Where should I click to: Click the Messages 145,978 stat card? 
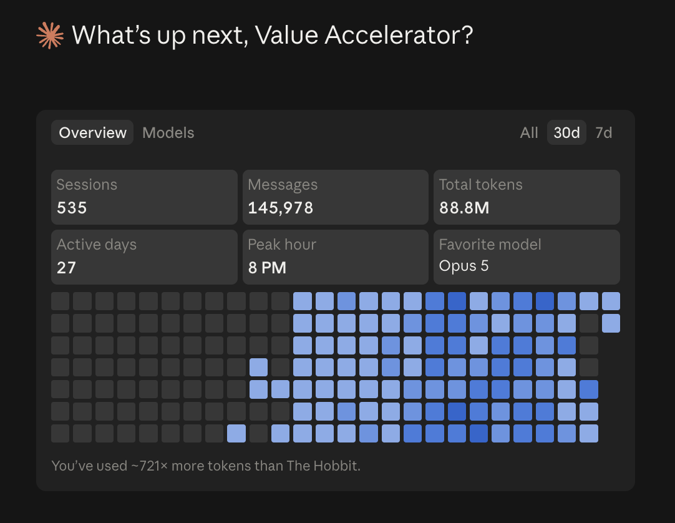coord(336,197)
